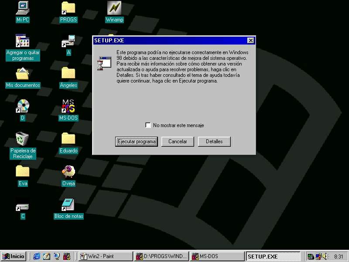Click the quick launch globe icon
Image resolution: width=349 pixels, height=262 pixels.
[x=57, y=256]
